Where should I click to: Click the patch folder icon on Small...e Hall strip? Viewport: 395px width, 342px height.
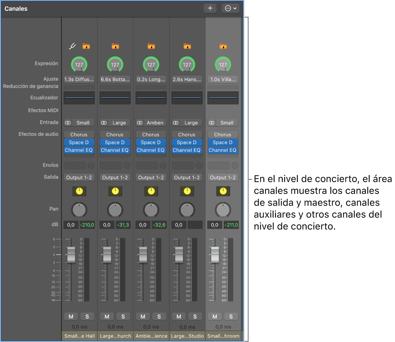[x=86, y=46]
